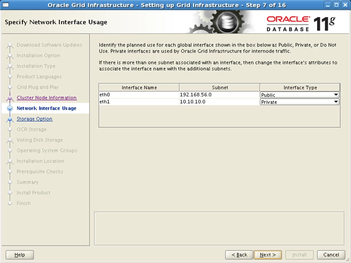Click the Installation Option step
This screenshot has height=263, width=351.
38,56
